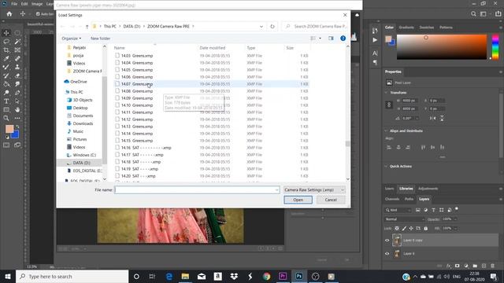504x283 pixels.
Task: Open the file type Camera Raw Settings dropdown
Action: (x=314, y=190)
